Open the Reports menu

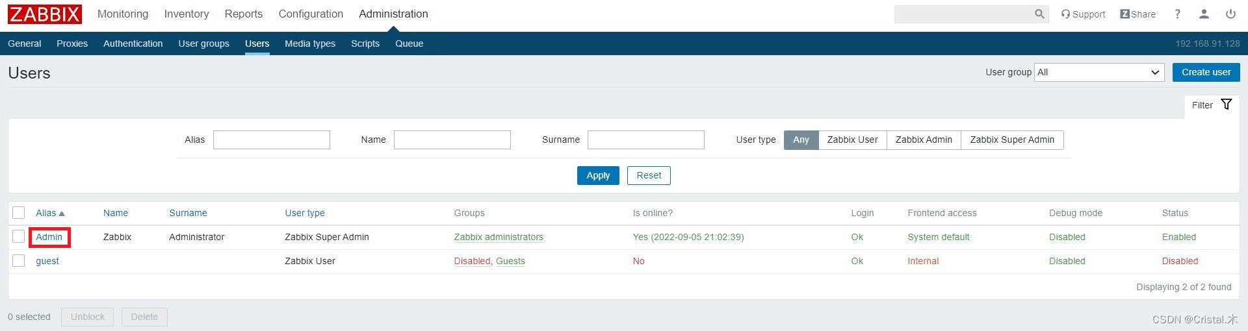pyautogui.click(x=244, y=14)
